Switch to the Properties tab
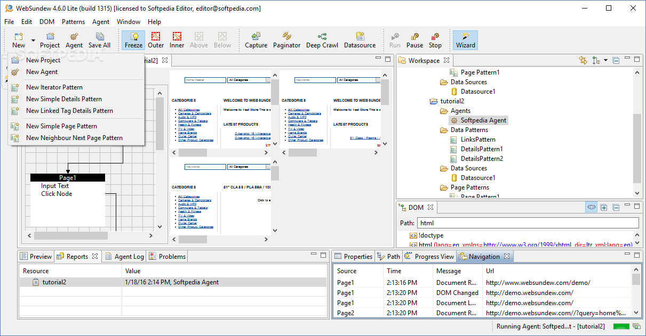This screenshot has height=336, width=646. coord(353,257)
